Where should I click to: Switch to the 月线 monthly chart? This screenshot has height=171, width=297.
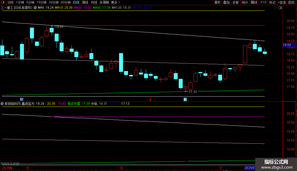click(x=94, y=2)
